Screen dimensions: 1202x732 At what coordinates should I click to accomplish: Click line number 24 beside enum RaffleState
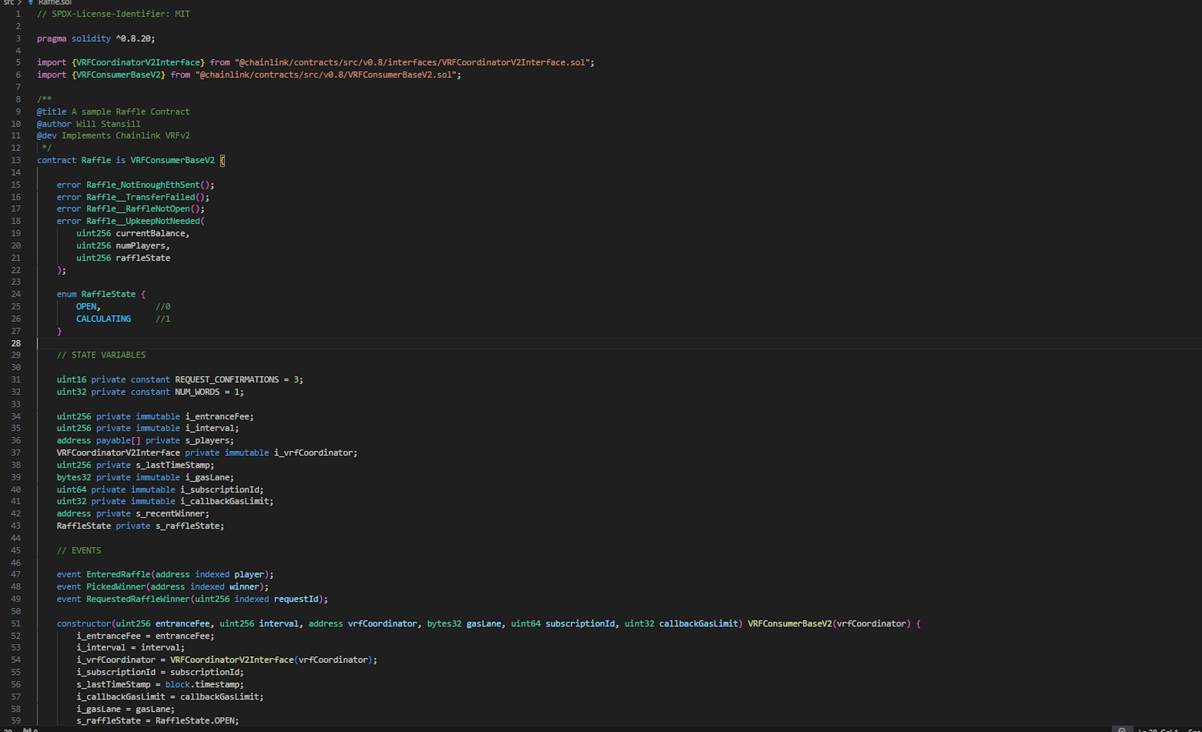tap(16, 294)
